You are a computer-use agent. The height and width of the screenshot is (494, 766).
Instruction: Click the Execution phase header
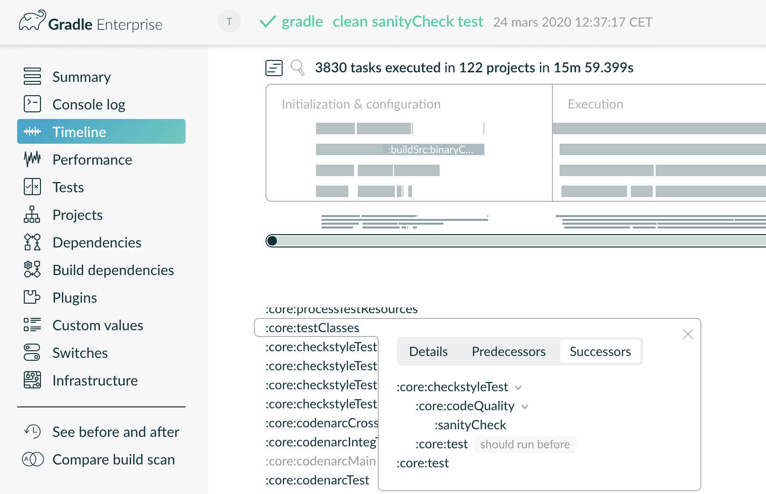click(x=595, y=104)
